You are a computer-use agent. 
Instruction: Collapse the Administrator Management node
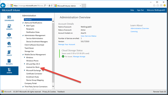pyautogui.click(x=23, y=35)
